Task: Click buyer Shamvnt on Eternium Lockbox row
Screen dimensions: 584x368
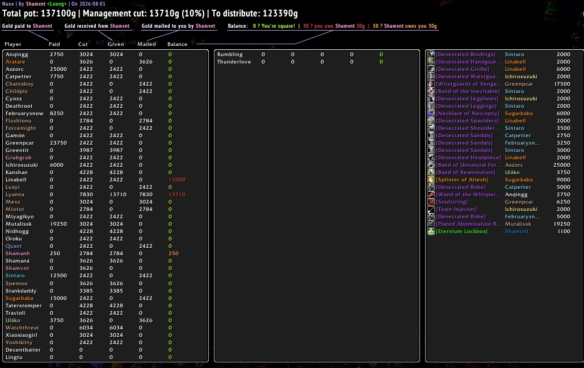Action: click(x=516, y=231)
